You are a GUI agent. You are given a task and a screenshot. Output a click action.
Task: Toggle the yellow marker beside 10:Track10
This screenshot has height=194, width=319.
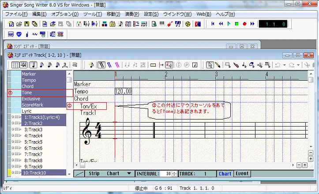click(9, 172)
